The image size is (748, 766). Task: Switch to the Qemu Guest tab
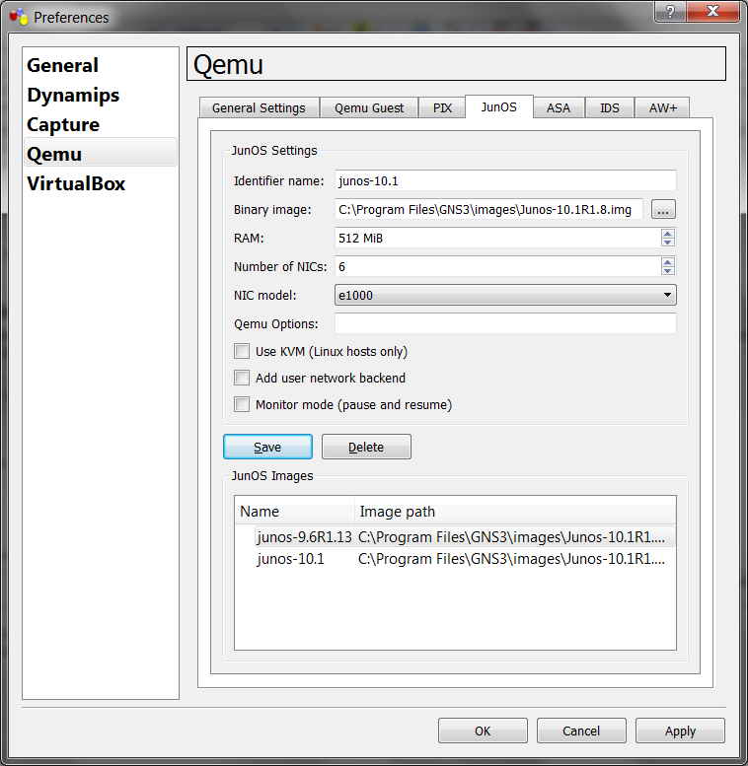click(369, 108)
